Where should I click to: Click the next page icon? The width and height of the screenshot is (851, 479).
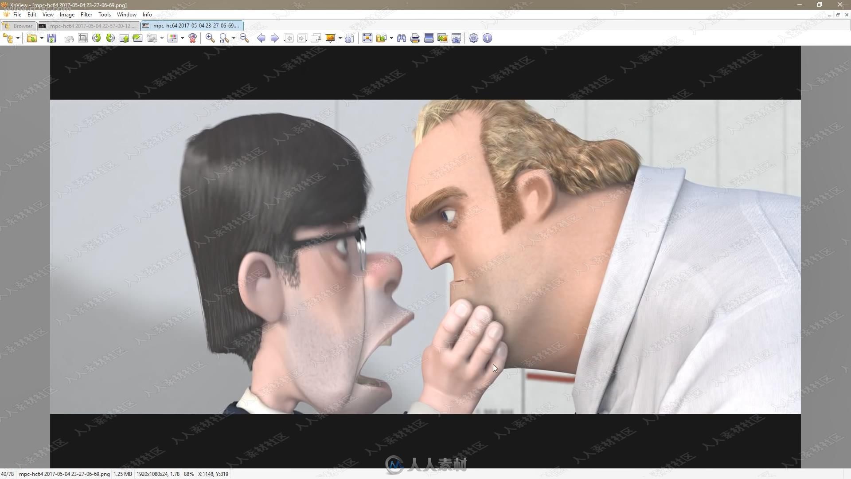302,38
